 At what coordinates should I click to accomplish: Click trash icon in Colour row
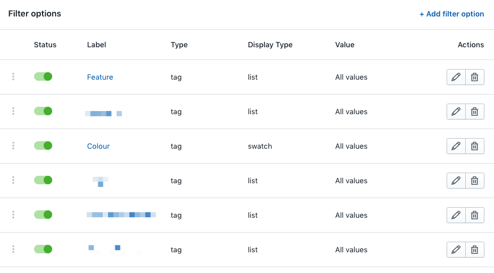[475, 146]
